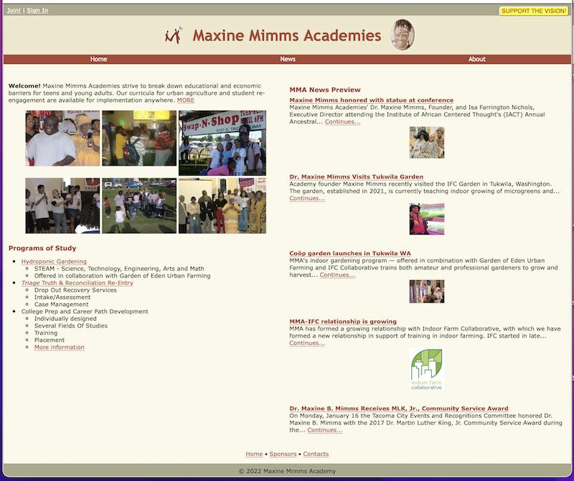Select About in the navigation bar
The height and width of the screenshot is (481, 574).
pyautogui.click(x=476, y=59)
